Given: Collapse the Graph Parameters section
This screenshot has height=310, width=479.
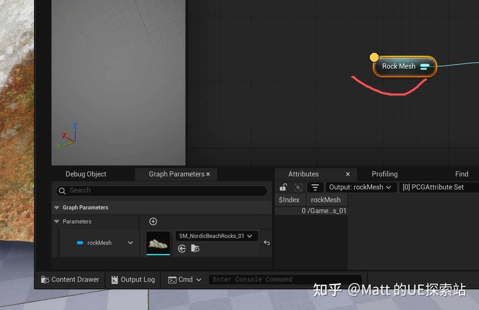Looking at the screenshot, I should click(57, 208).
